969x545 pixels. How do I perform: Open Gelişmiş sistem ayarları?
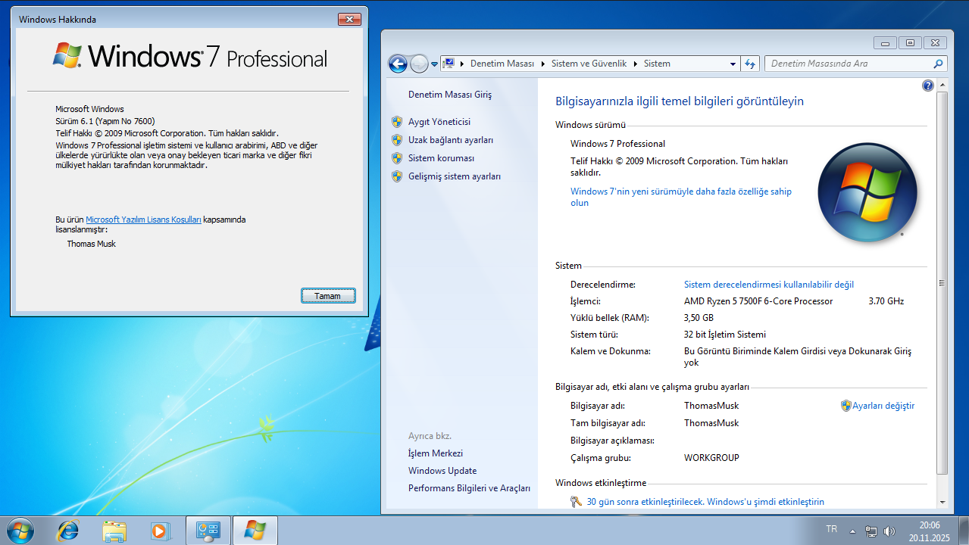tap(455, 176)
